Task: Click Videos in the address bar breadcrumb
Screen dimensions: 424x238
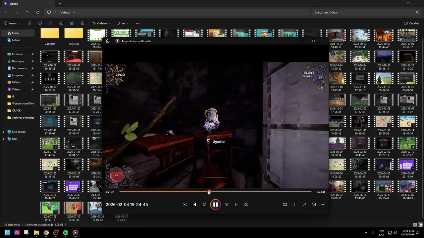Action: (65, 12)
